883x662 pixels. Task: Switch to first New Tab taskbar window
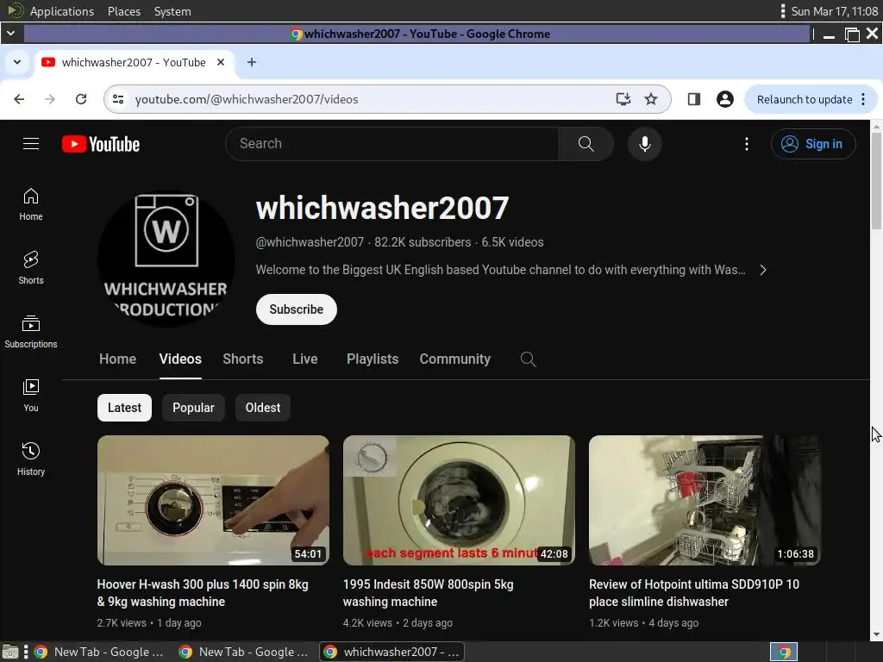pyautogui.click(x=99, y=652)
